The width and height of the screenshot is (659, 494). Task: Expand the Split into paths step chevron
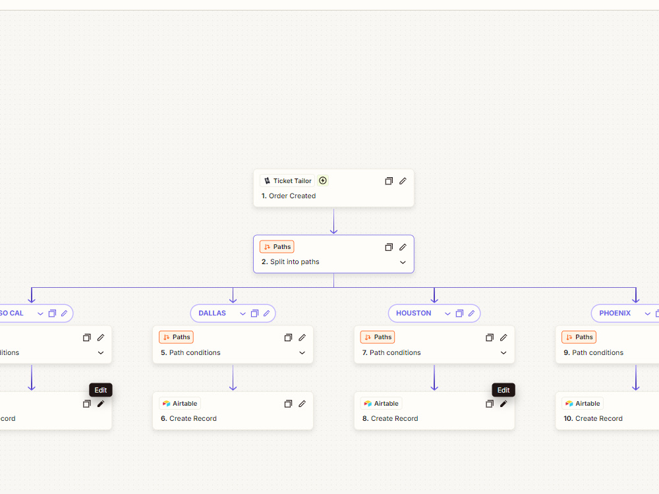coord(403,262)
